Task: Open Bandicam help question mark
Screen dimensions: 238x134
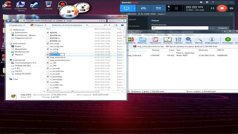Action: coord(213,2)
